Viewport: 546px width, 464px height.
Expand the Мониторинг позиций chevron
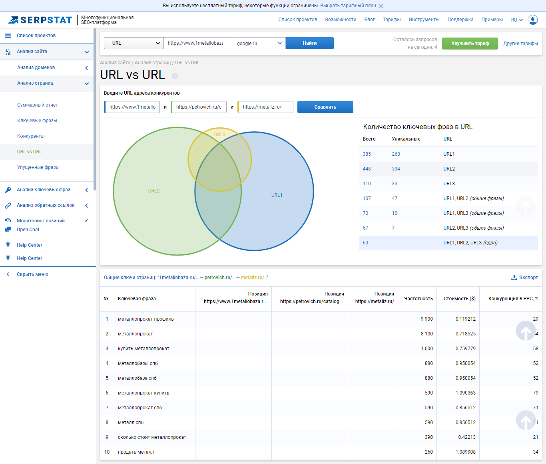[87, 220]
